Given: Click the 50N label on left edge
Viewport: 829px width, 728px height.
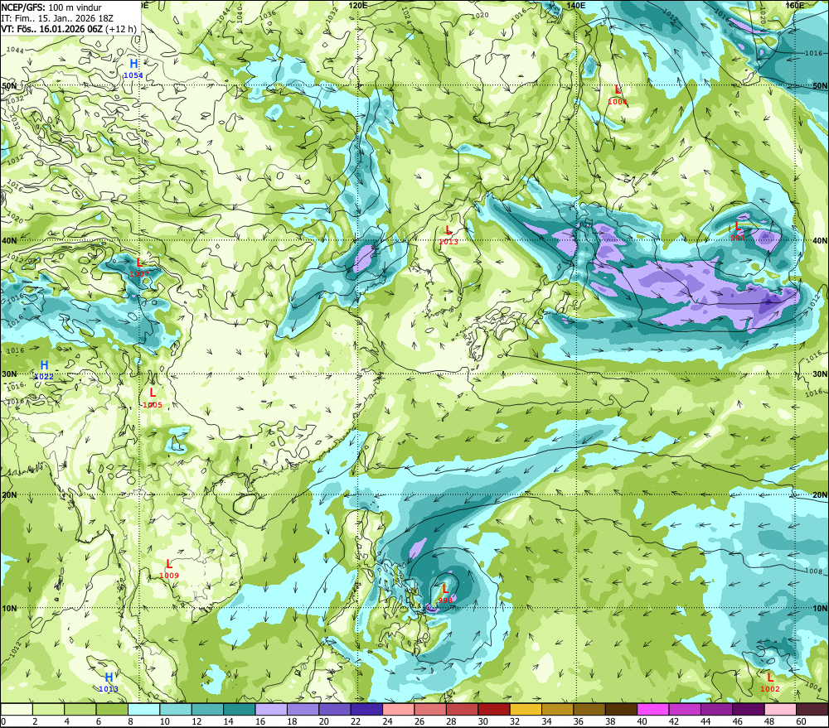Looking at the screenshot, I should (9, 85).
